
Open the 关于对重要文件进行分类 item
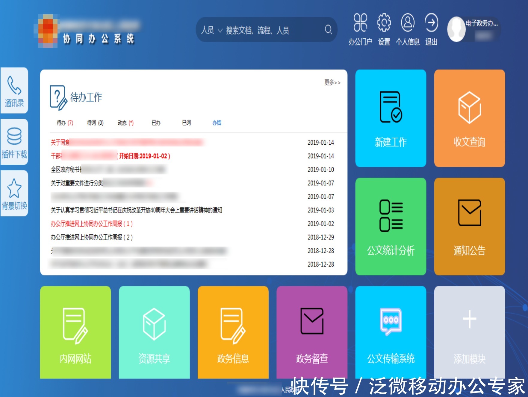point(102,183)
